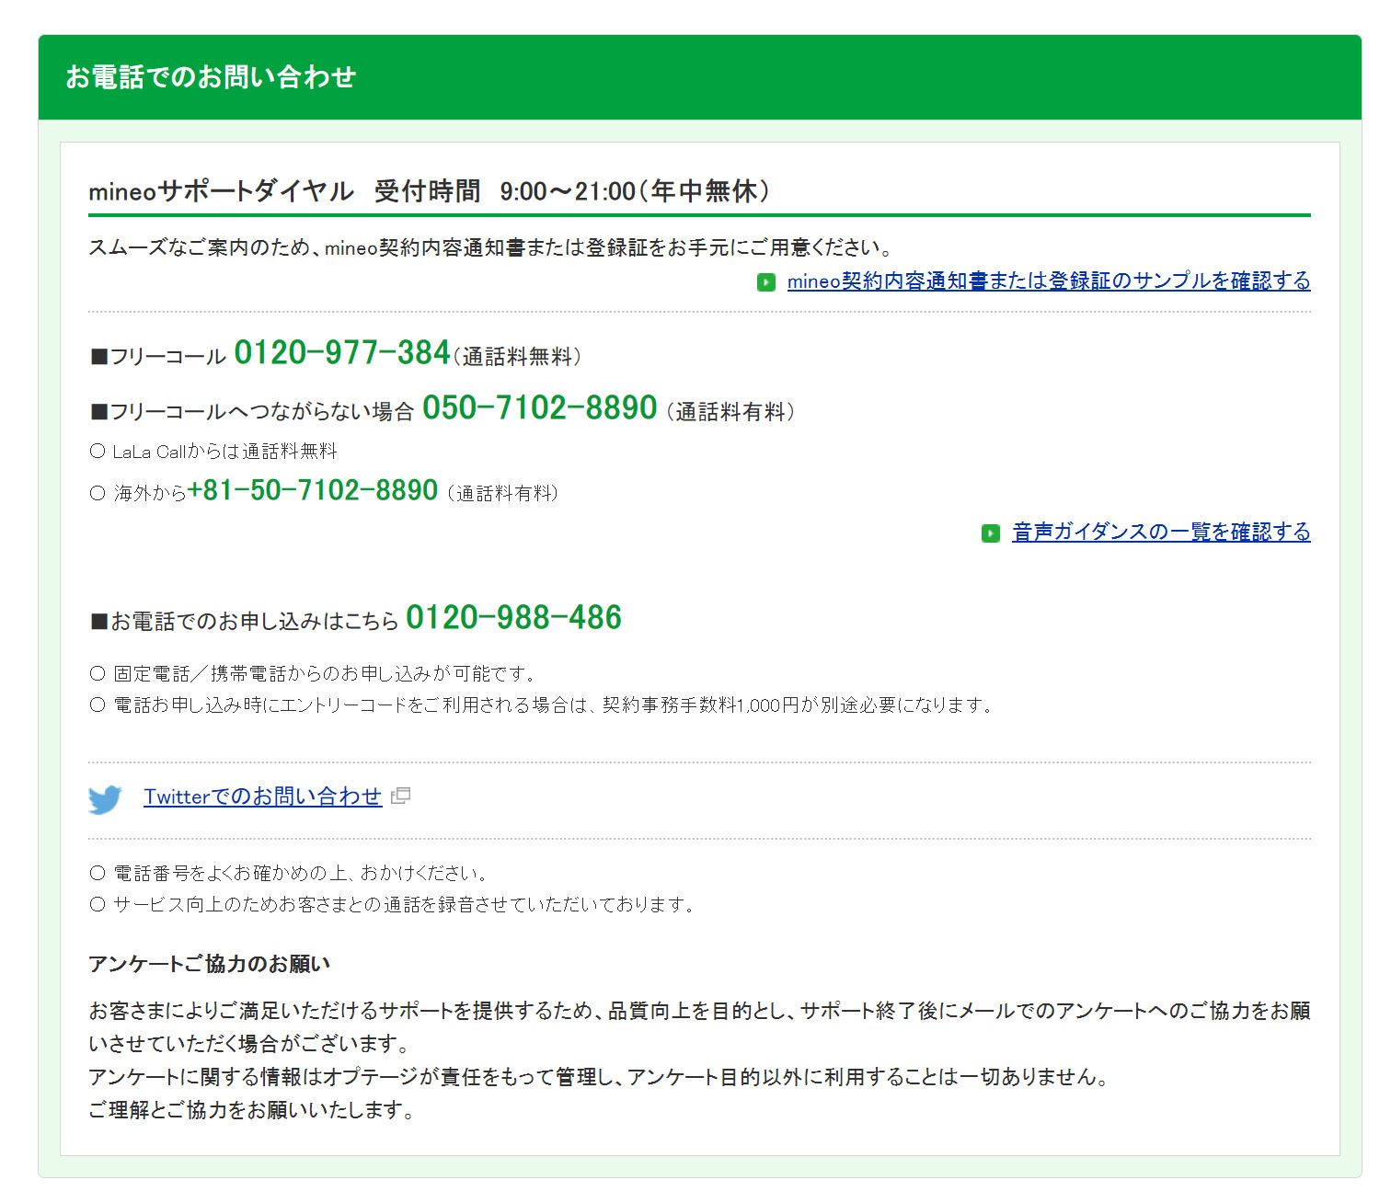1391x1203 pixels.
Task: Click the overseas number +81-50-7102-8890
Action: [313, 491]
